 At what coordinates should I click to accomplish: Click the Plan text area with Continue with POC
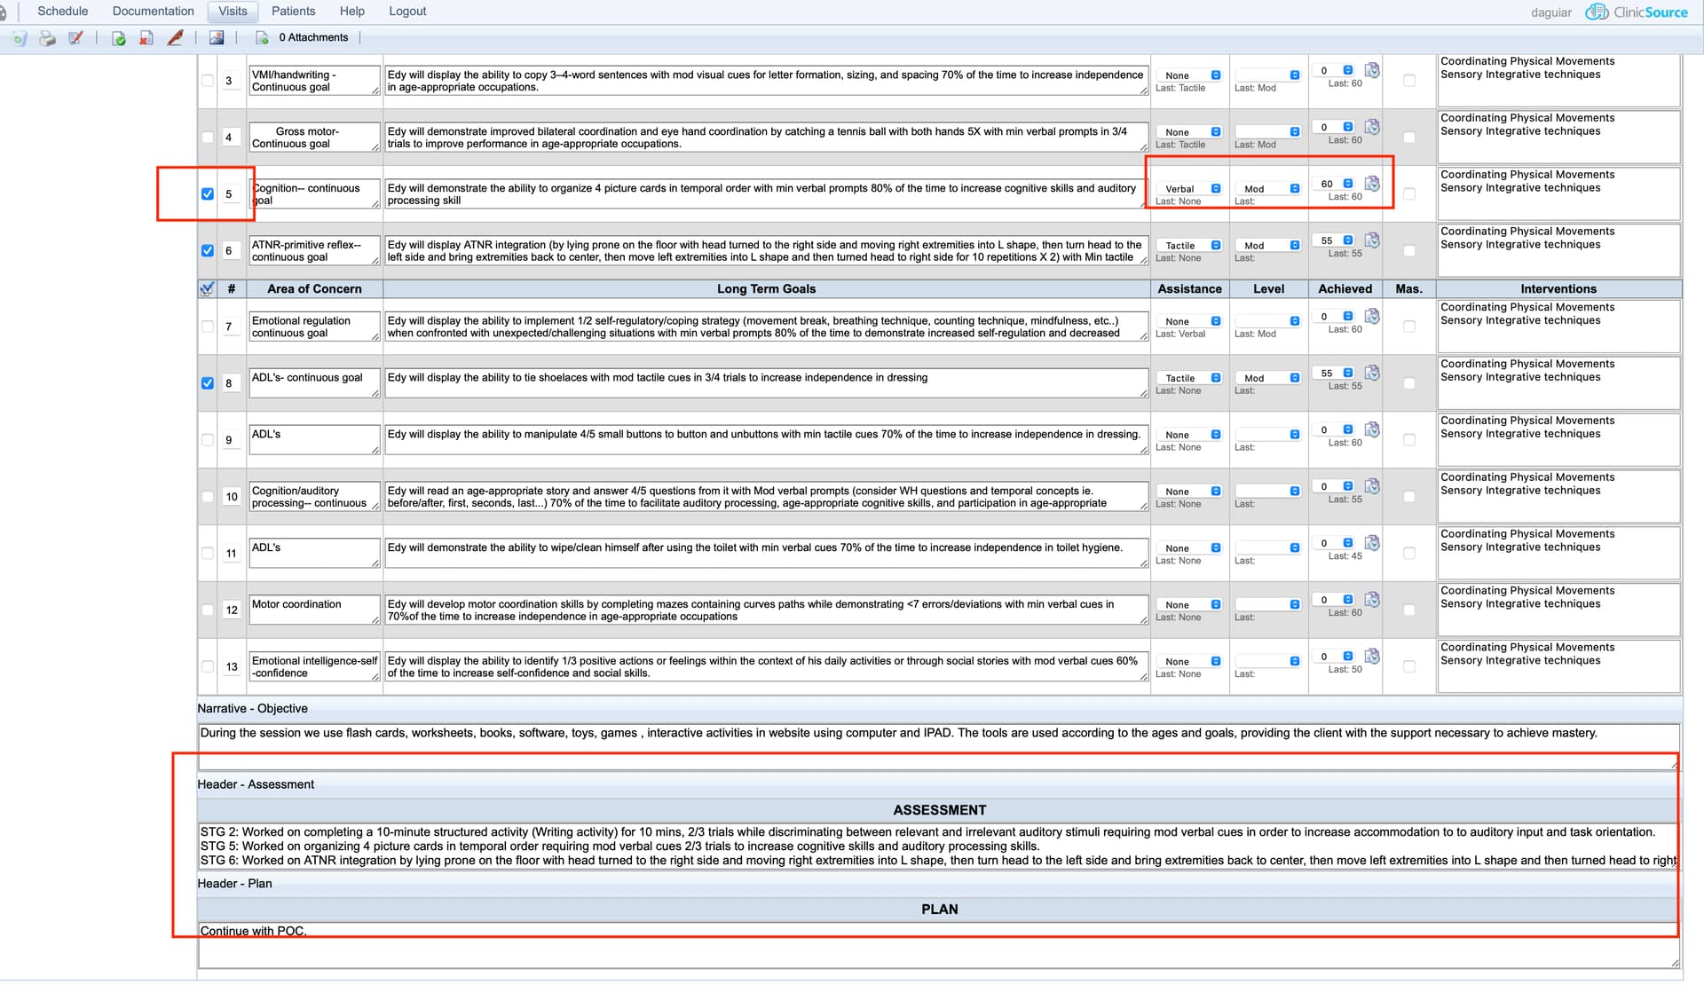[939, 945]
